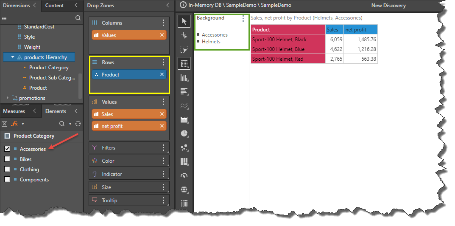The width and height of the screenshot is (455, 226).
Task: Remove the Sales chip from Values
Action: (162, 114)
